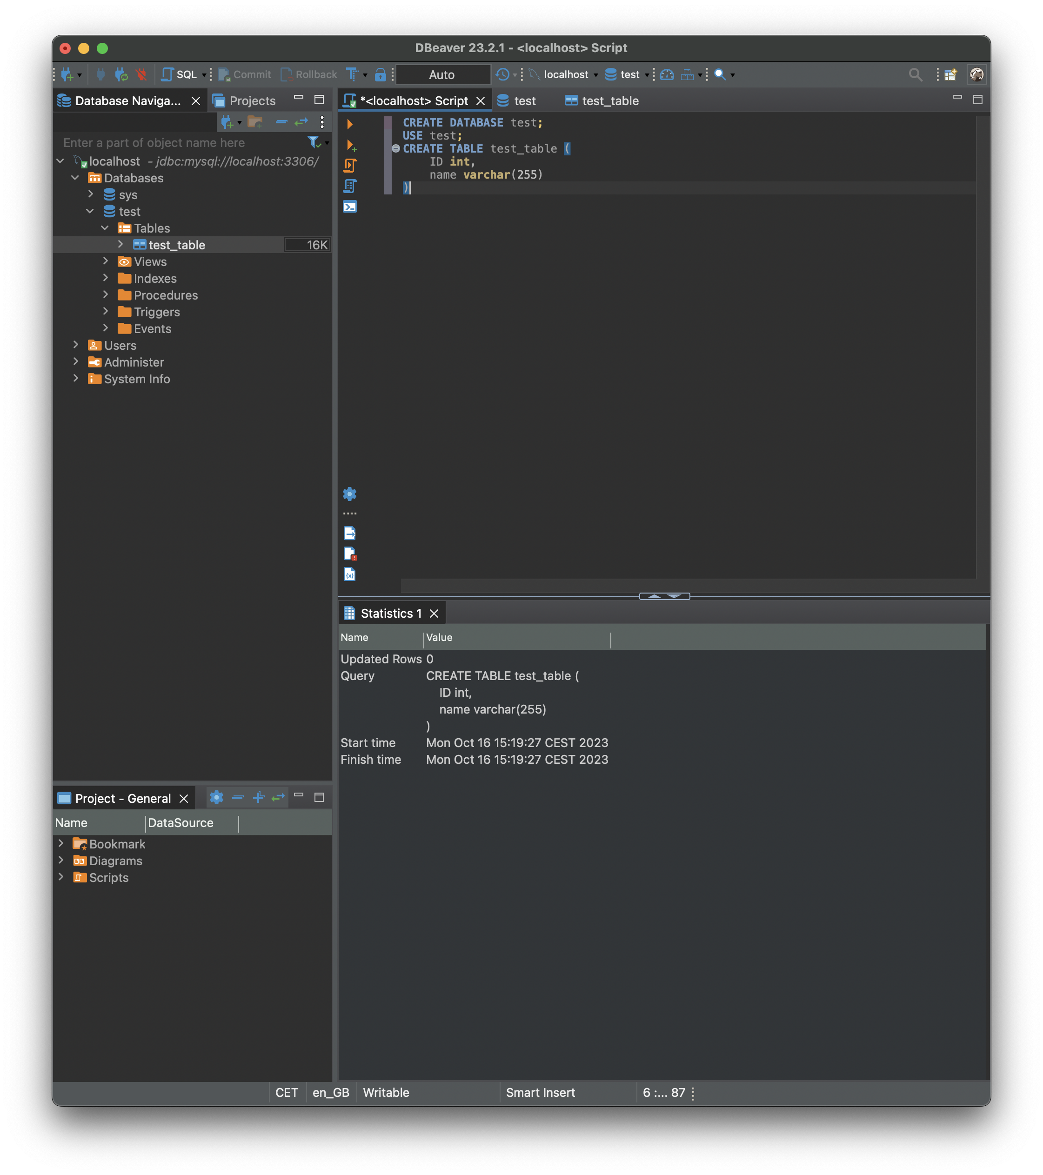Image resolution: width=1043 pixels, height=1175 pixels.
Task: Click the Commit button
Action: pos(245,75)
